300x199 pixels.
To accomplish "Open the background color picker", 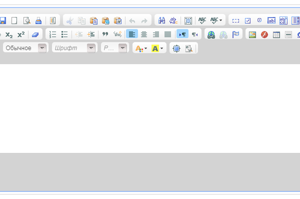I will [157, 48].
